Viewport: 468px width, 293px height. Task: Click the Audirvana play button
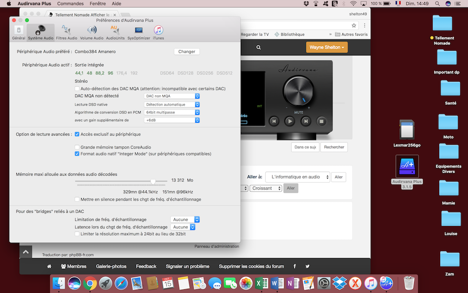coord(290,121)
